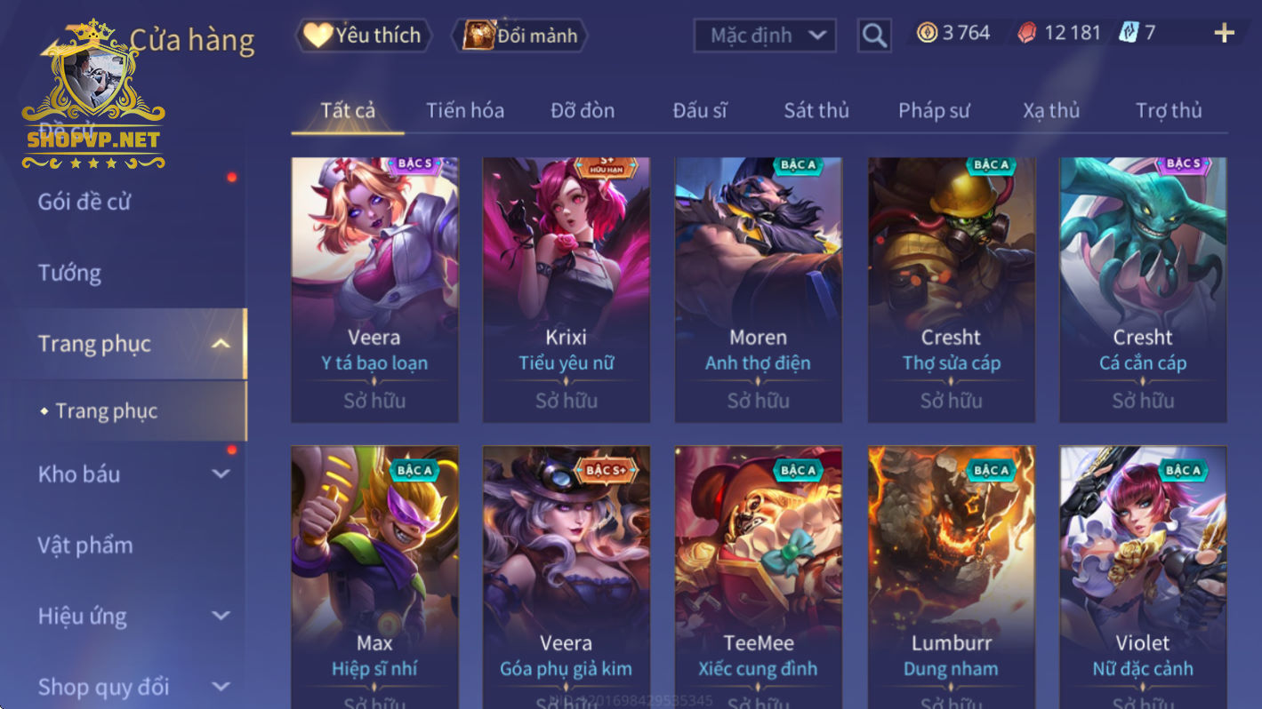Click the blue voucher ticket icon

pos(1129,33)
